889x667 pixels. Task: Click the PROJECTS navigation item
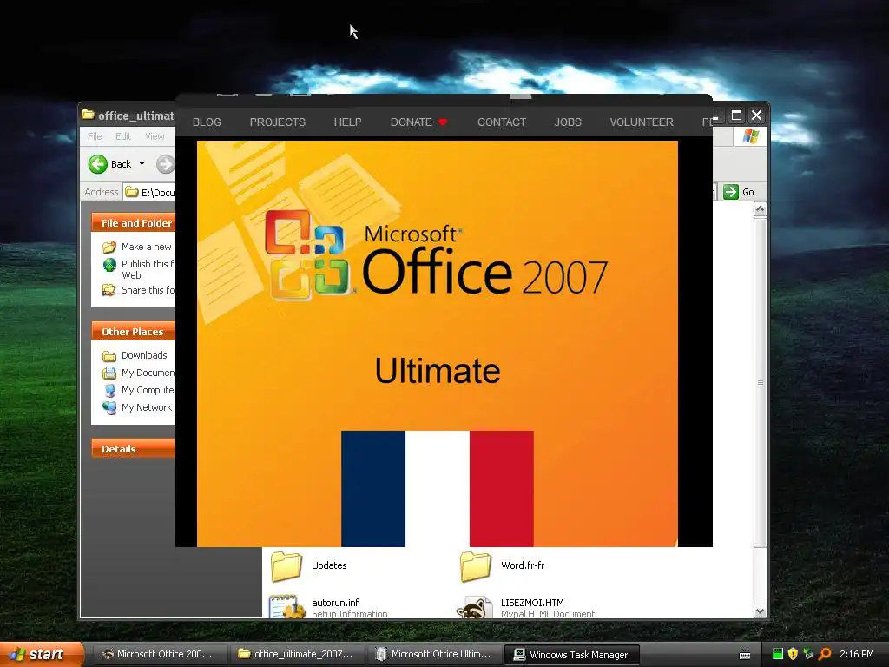point(277,122)
